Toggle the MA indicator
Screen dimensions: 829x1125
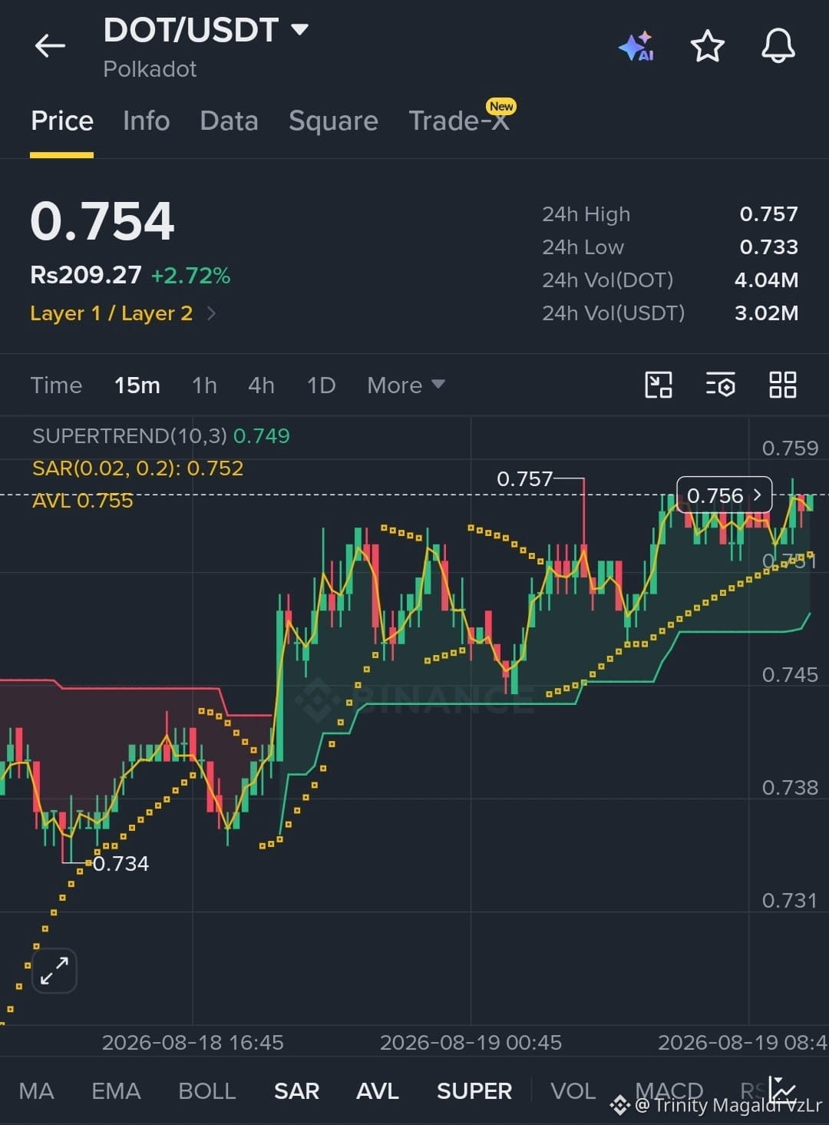tap(36, 1090)
